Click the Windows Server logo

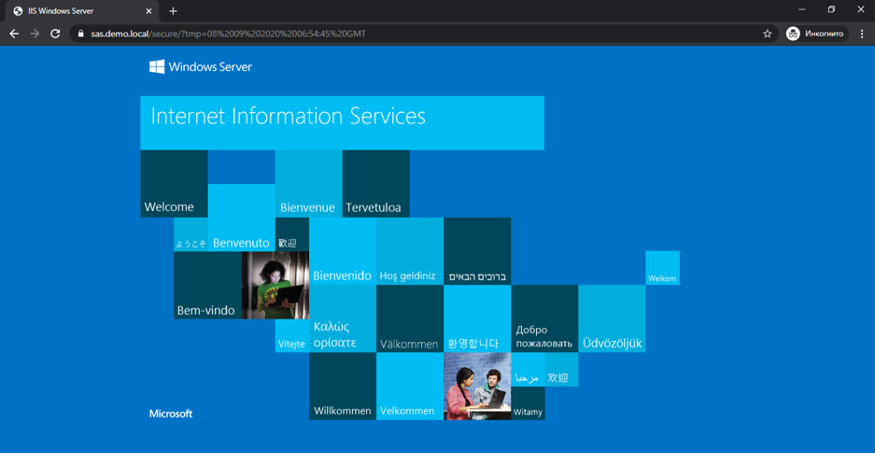pos(201,67)
